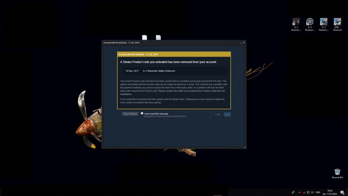The height and width of the screenshot is (196, 348).
Task: Click the '24 Dec, 2017' date text
Action: [132, 71]
